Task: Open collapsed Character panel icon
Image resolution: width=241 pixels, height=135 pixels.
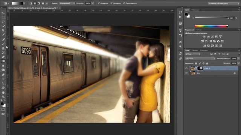Action: coord(180,42)
